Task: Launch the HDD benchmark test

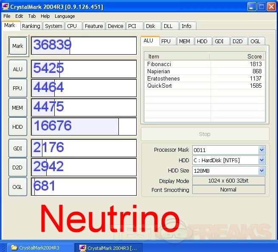Action: coord(18,127)
